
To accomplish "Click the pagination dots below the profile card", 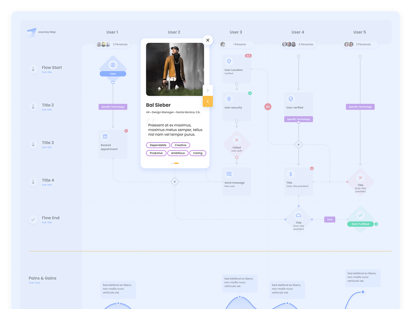I will pyautogui.click(x=175, y=164).
